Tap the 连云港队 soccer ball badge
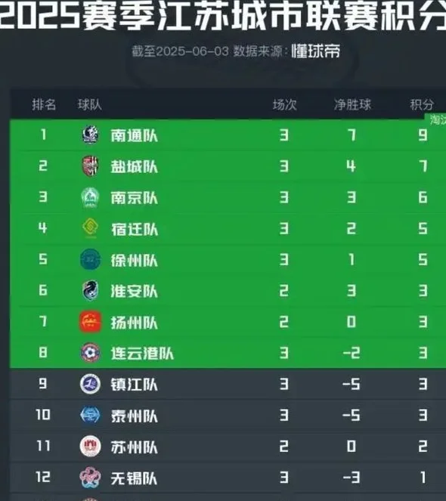 pyautogui.click(x=90, y=353)
